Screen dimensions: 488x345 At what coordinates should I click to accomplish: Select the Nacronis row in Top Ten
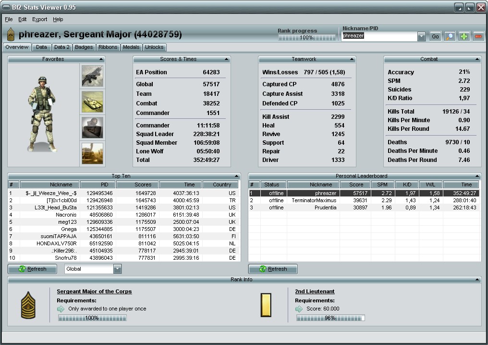(124, 215)
